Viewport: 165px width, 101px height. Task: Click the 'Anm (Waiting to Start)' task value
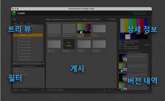[x=131, y=49]
